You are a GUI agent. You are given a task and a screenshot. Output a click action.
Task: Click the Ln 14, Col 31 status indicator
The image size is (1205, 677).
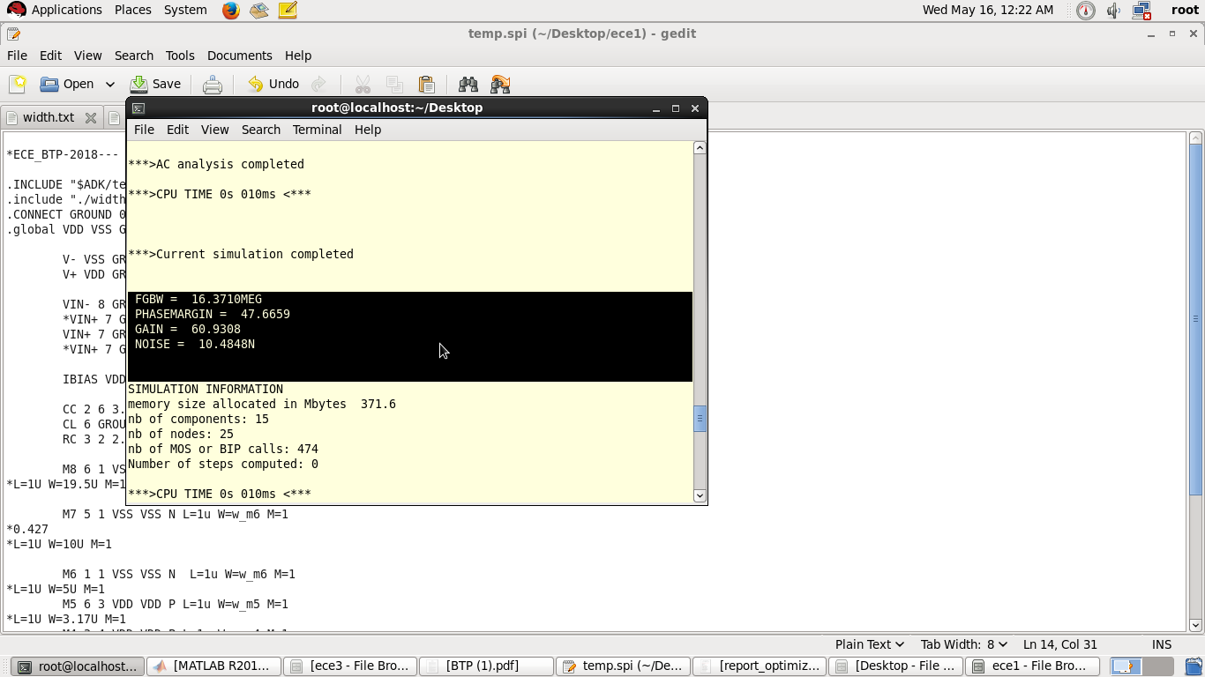pos(1060,644)
